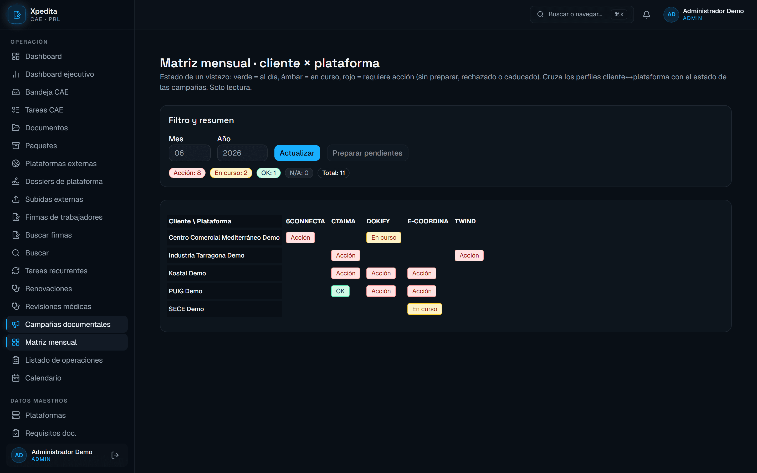Click the Bandeja CAE inbox icon
The image size is (757, 473).
[16, 92]
